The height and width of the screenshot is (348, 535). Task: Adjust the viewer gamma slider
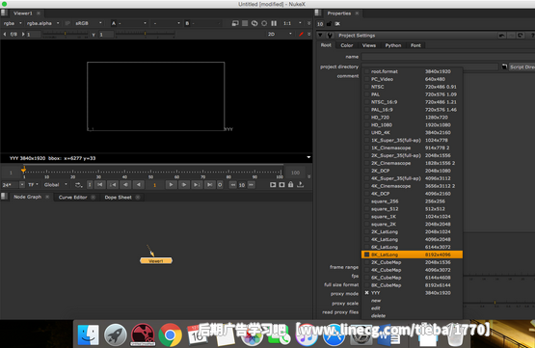tap(145, 34)
